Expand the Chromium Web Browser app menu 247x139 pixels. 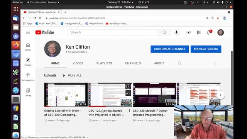[43, 2]
